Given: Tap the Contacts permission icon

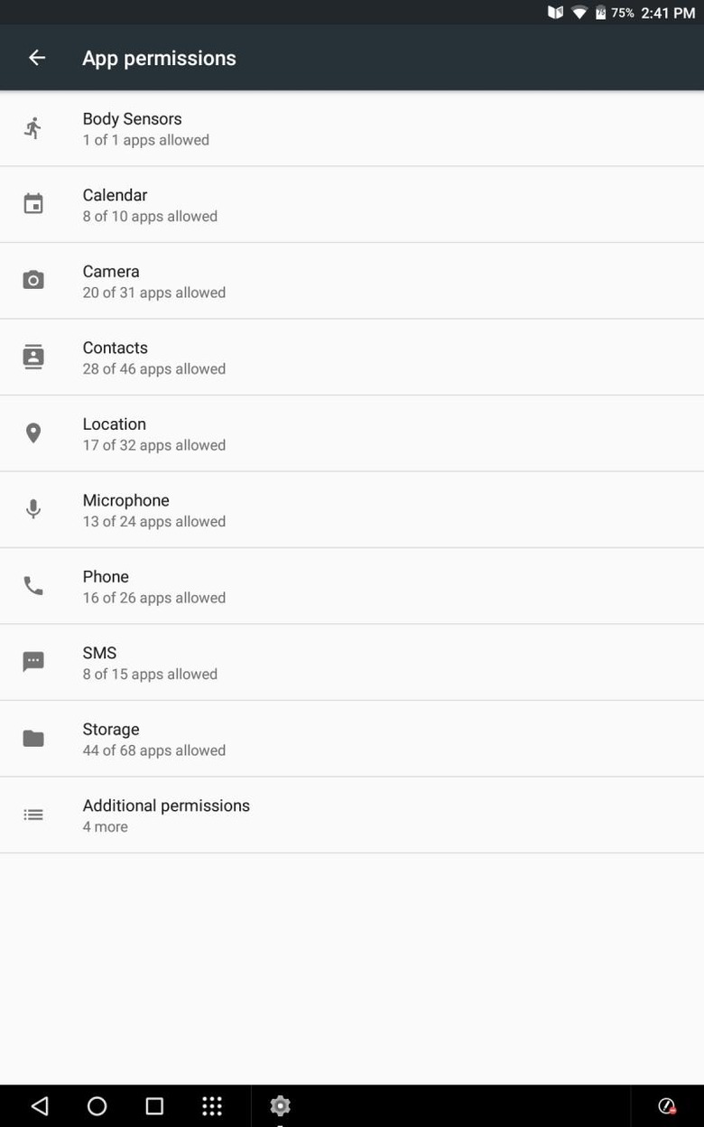Looking at the screenshot, I should coord(33,357).
